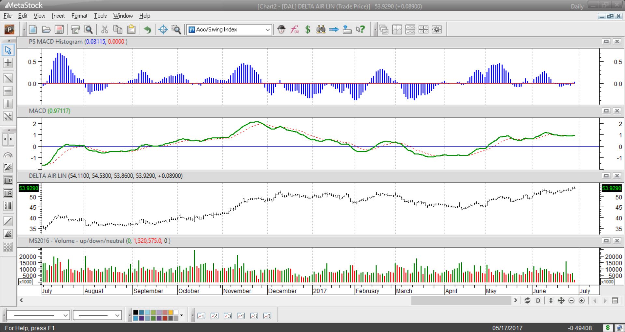Click the four-way pan arrows icon
The width and height of the screenshot is (625, 332).
click(561, 300)
